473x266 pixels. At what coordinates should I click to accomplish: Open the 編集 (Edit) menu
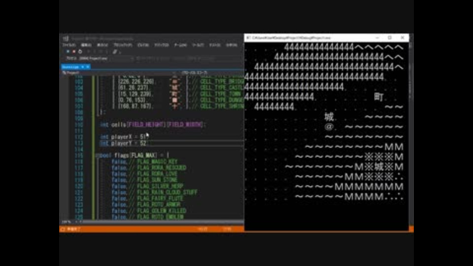(x=86, y=45)
